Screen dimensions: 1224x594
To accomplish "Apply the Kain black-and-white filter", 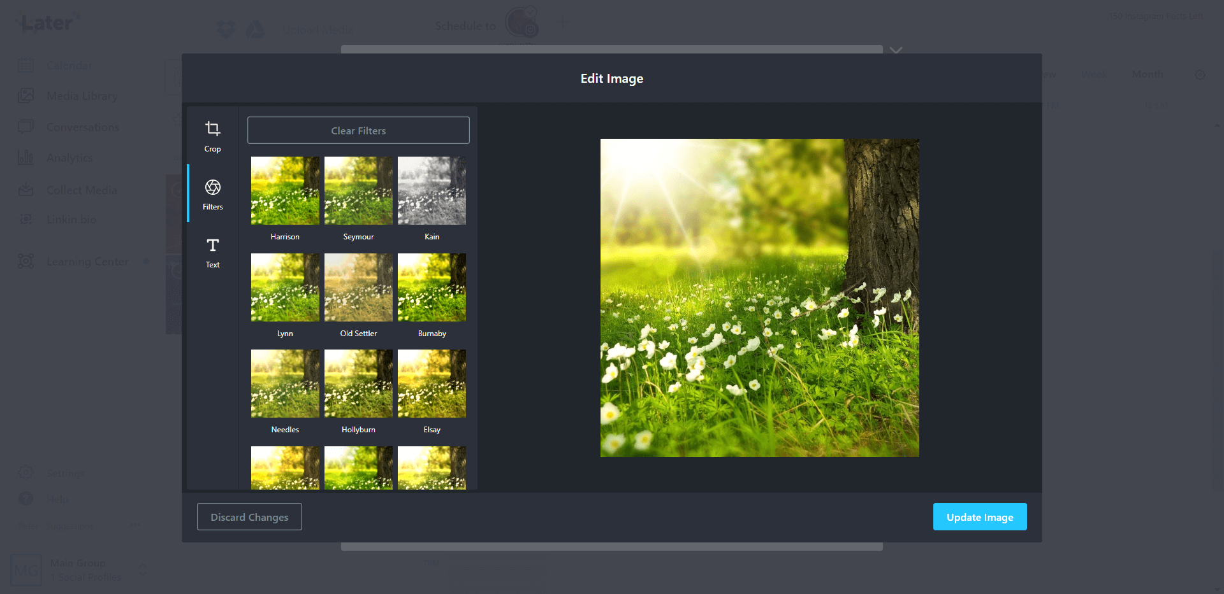I will pos(432,190).
